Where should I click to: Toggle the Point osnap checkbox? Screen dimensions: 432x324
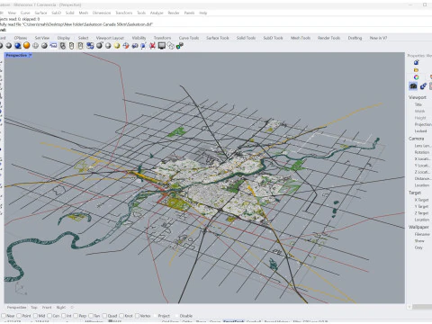pyautogui.click(x=19, y=316)
